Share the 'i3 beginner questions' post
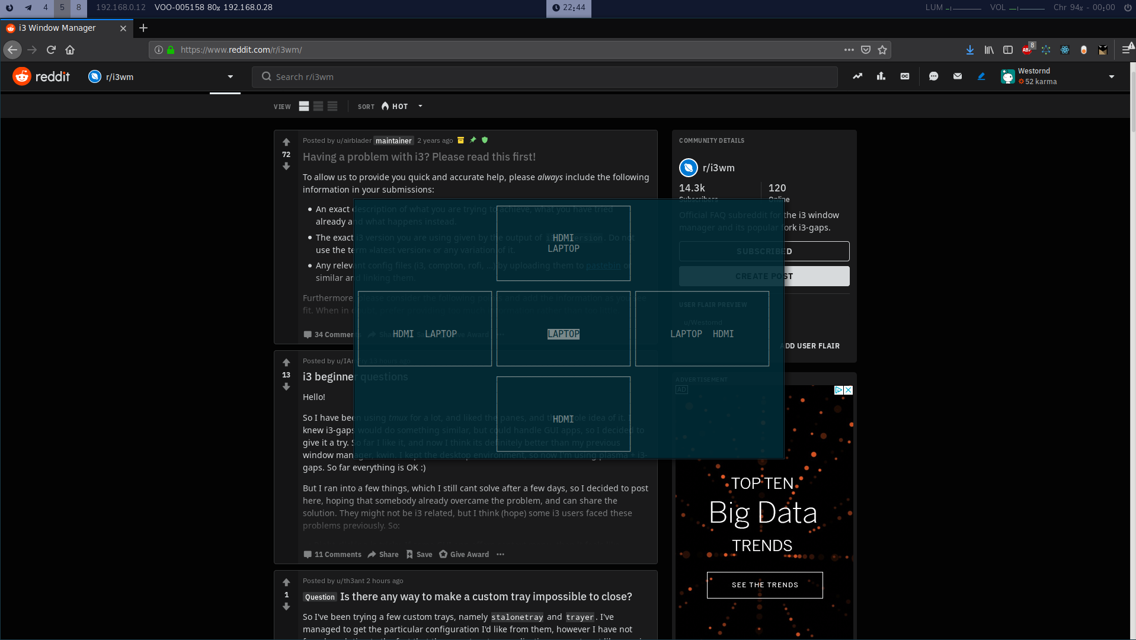Screen dimensions: 1136x640 coord(383,555)
